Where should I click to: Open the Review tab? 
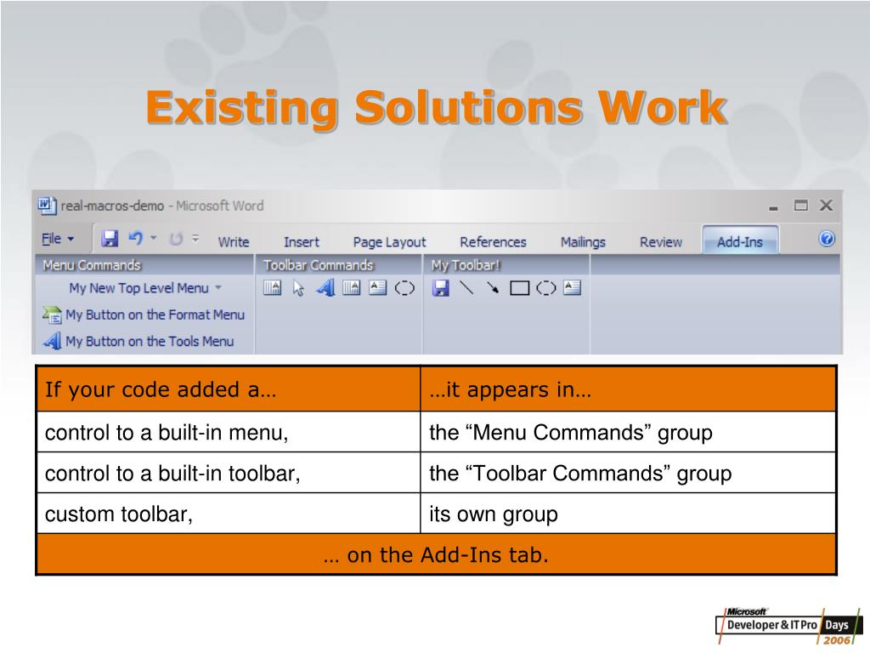(661, 242)
